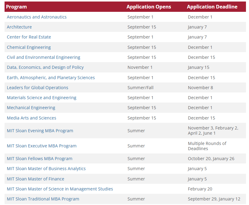Open MIT Sloan Master of Finance link

pos(36,179)
